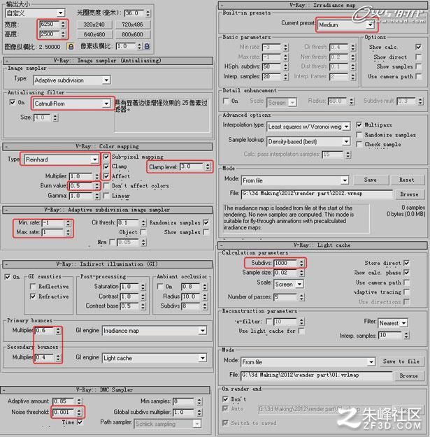Click the image aspect ratio lock icon
Image resolution: width=430 pixels, height=437 pixels.
[x=71, y=47]
